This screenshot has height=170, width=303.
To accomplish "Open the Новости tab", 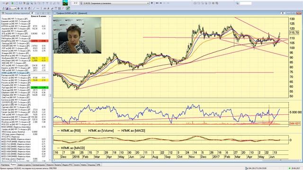I will 50,165.
